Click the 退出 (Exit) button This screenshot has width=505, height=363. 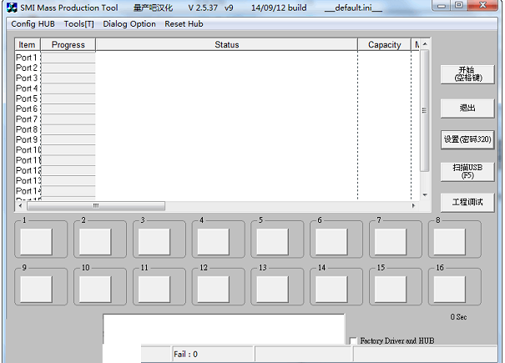pos(467,108)
